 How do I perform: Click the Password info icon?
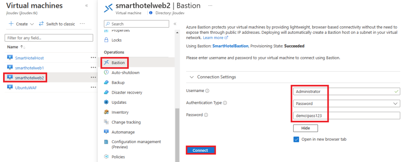[x=206, y=115]
